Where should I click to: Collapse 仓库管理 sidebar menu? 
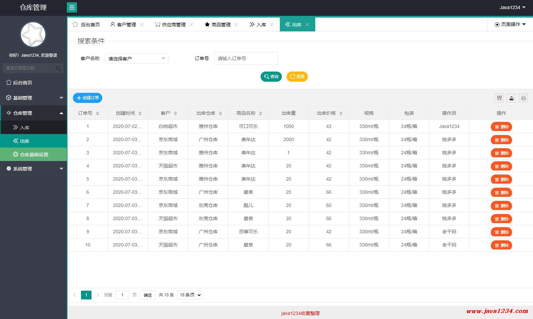pyautogui.click(x=33, y=113)
